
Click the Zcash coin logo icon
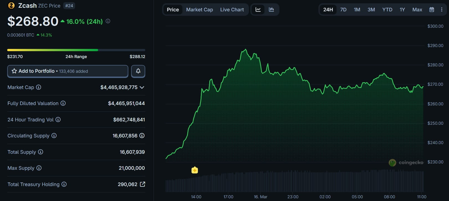point(11,6)
